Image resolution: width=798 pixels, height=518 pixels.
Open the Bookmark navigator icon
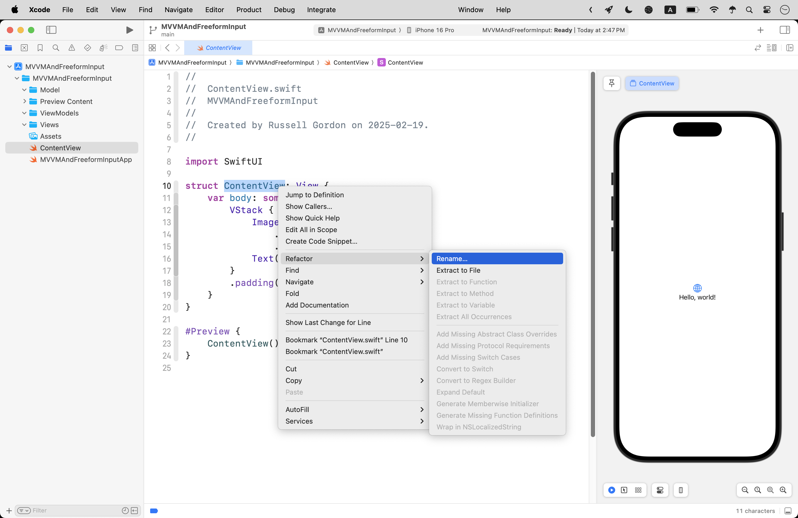click(40, 48)
